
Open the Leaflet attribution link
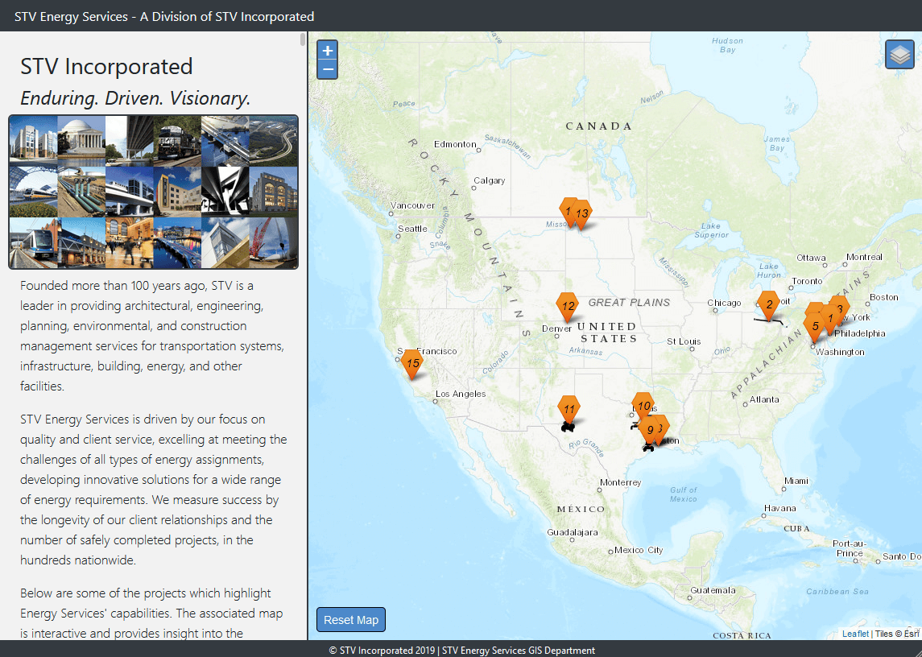click(855, 634)
